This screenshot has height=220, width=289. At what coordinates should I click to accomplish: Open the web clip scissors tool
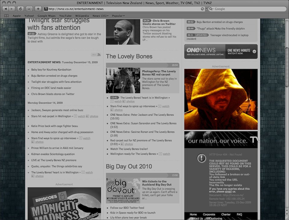29,9
